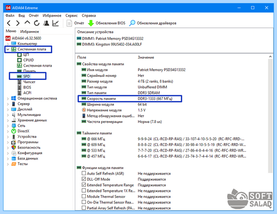Click the Тесты icon in the tree
Image resolution: width=277 pixels, height=214 pixels.
(x=13, y=164)
